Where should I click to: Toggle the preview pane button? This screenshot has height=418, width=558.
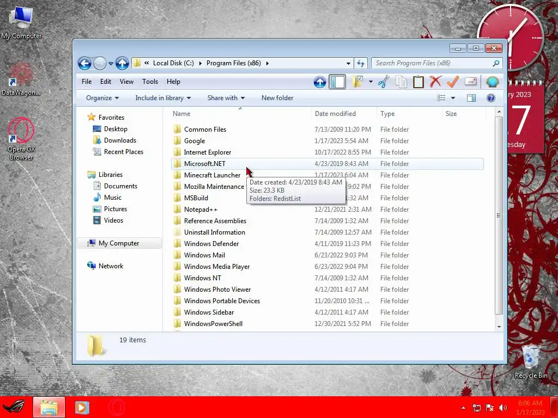click(471, 98)
